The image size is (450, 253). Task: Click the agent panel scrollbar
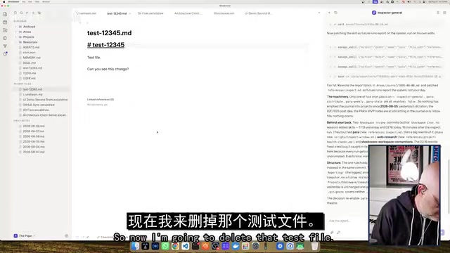[449, 186]
